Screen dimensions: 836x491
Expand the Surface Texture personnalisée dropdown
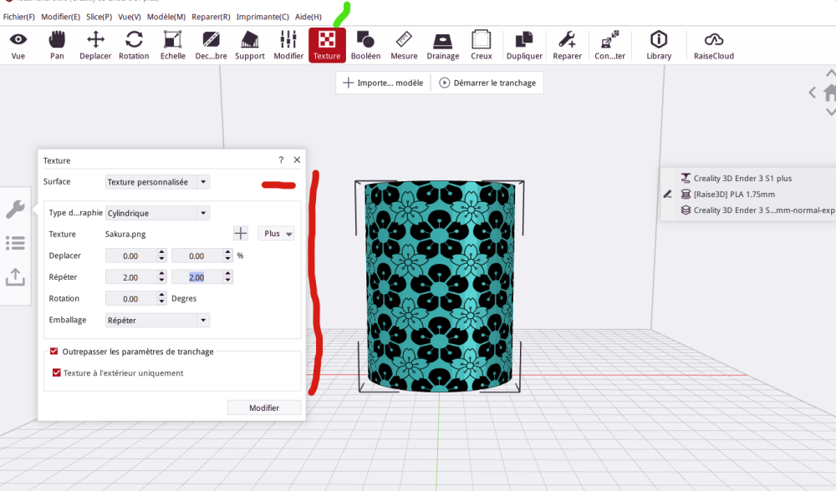[x=157, y=182]
